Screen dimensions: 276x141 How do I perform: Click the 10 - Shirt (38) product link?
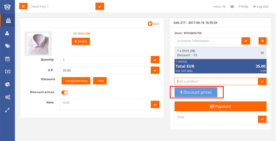pos(81,33)
